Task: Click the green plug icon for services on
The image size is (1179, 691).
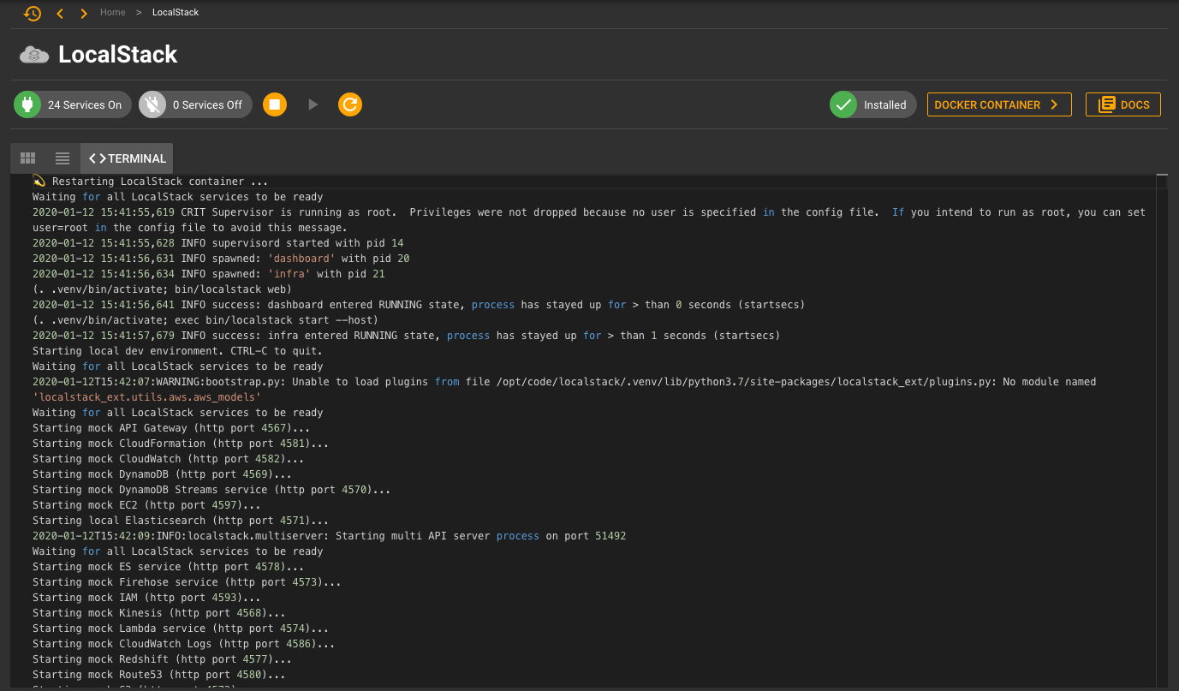Action: [27, 104]
